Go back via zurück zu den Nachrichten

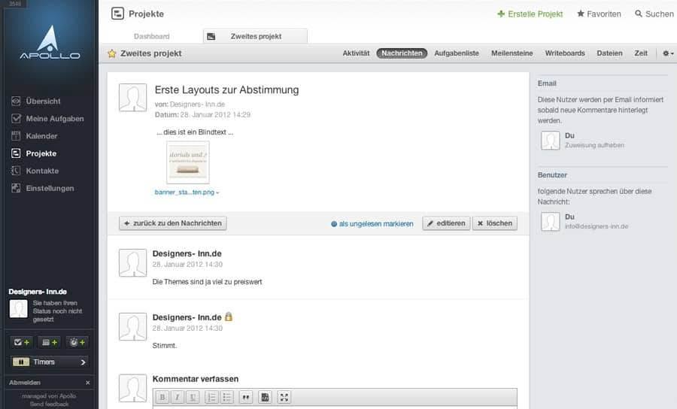[x=173, y=223]
